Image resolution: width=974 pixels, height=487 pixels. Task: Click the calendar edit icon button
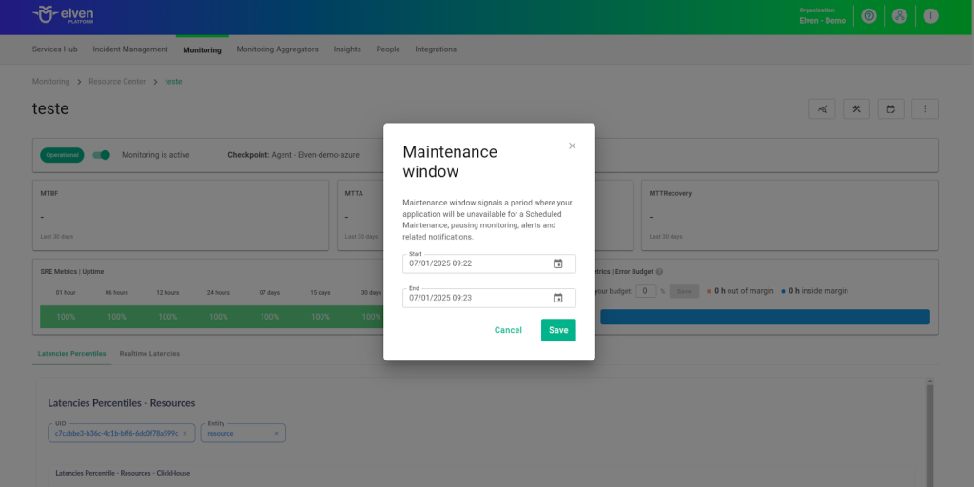pyautogui.click(x=891, y=109)
